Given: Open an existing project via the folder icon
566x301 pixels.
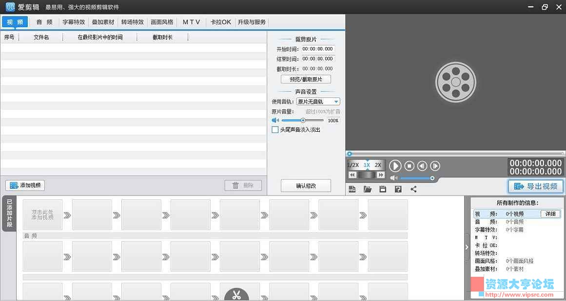Looking at the screenshot, I should pos(368,189).
